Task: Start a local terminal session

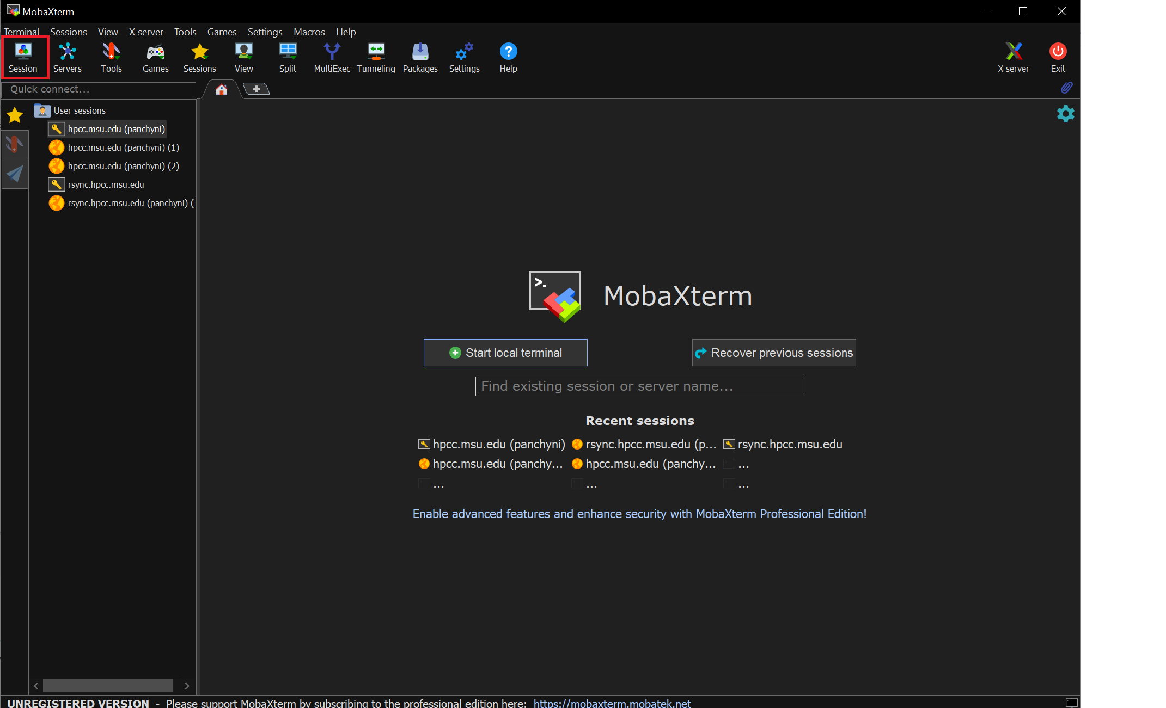Action: [x=505, y=353]
